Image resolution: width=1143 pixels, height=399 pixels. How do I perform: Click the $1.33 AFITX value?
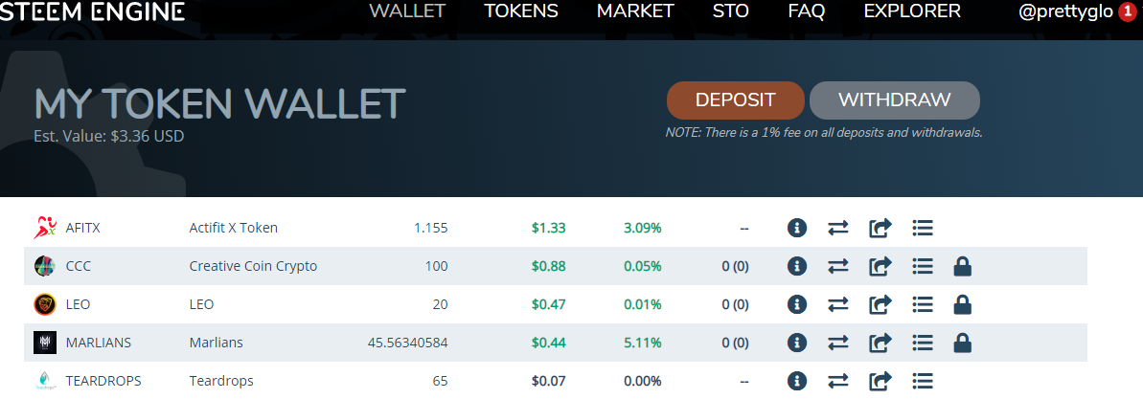[549, 228]
